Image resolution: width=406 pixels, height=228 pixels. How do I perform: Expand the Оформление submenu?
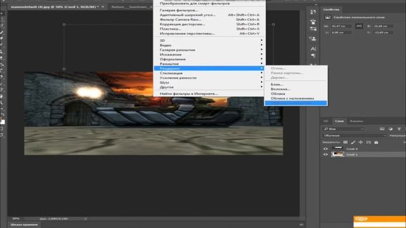pos(209,59)
